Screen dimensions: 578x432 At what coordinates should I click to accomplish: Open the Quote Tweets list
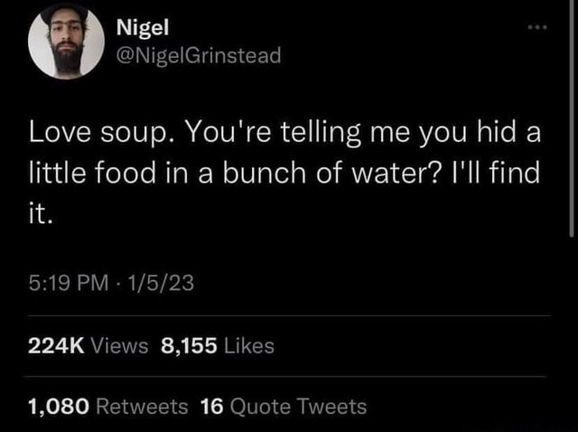299,406
